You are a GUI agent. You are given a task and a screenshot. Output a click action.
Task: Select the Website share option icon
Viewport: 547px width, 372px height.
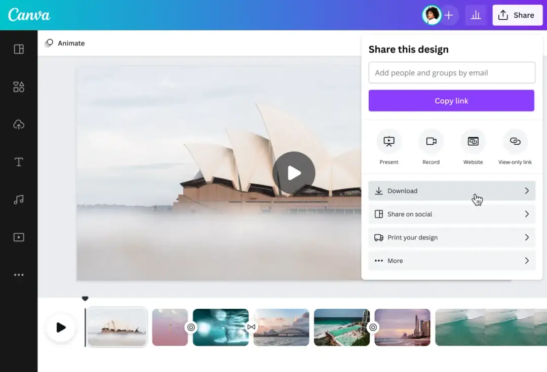pos(473,142)
